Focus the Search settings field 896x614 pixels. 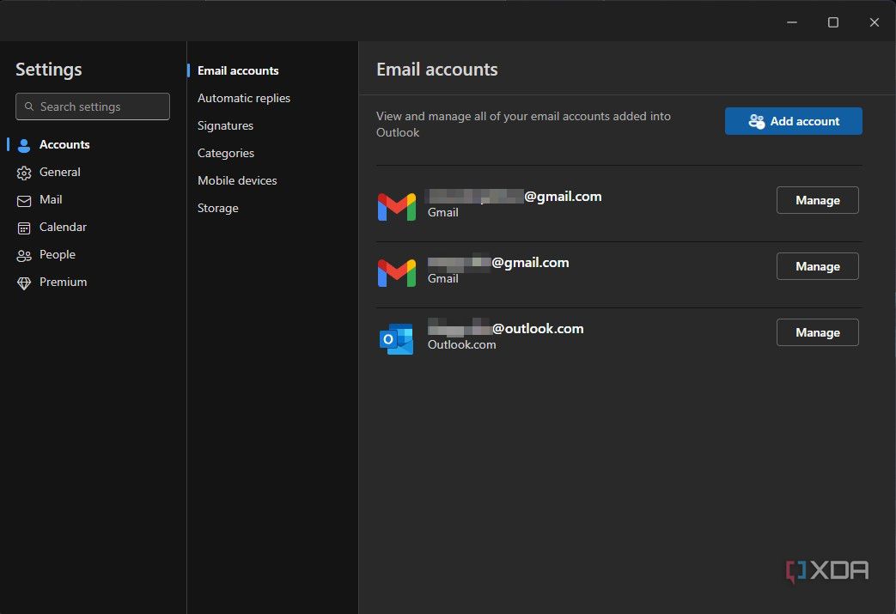point(93,106)
